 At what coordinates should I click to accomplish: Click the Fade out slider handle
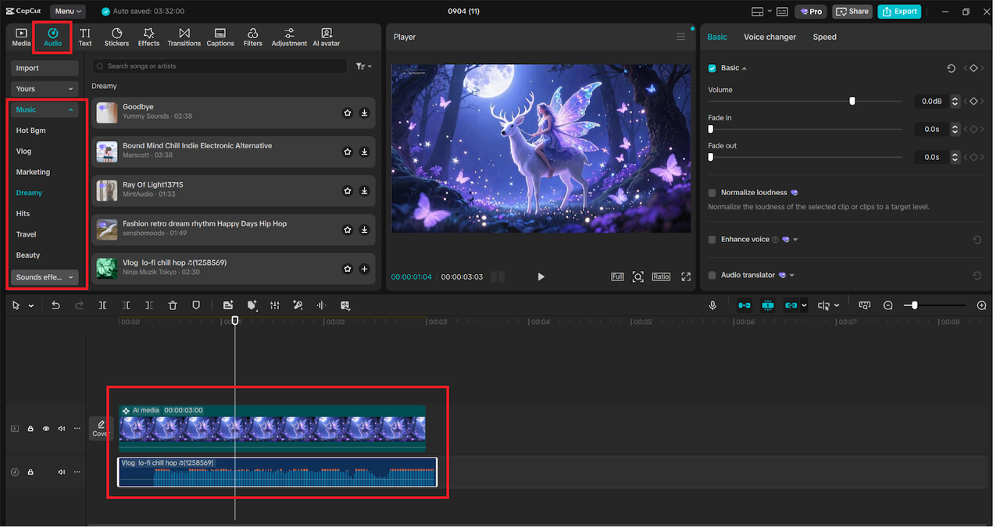(710, 157)
